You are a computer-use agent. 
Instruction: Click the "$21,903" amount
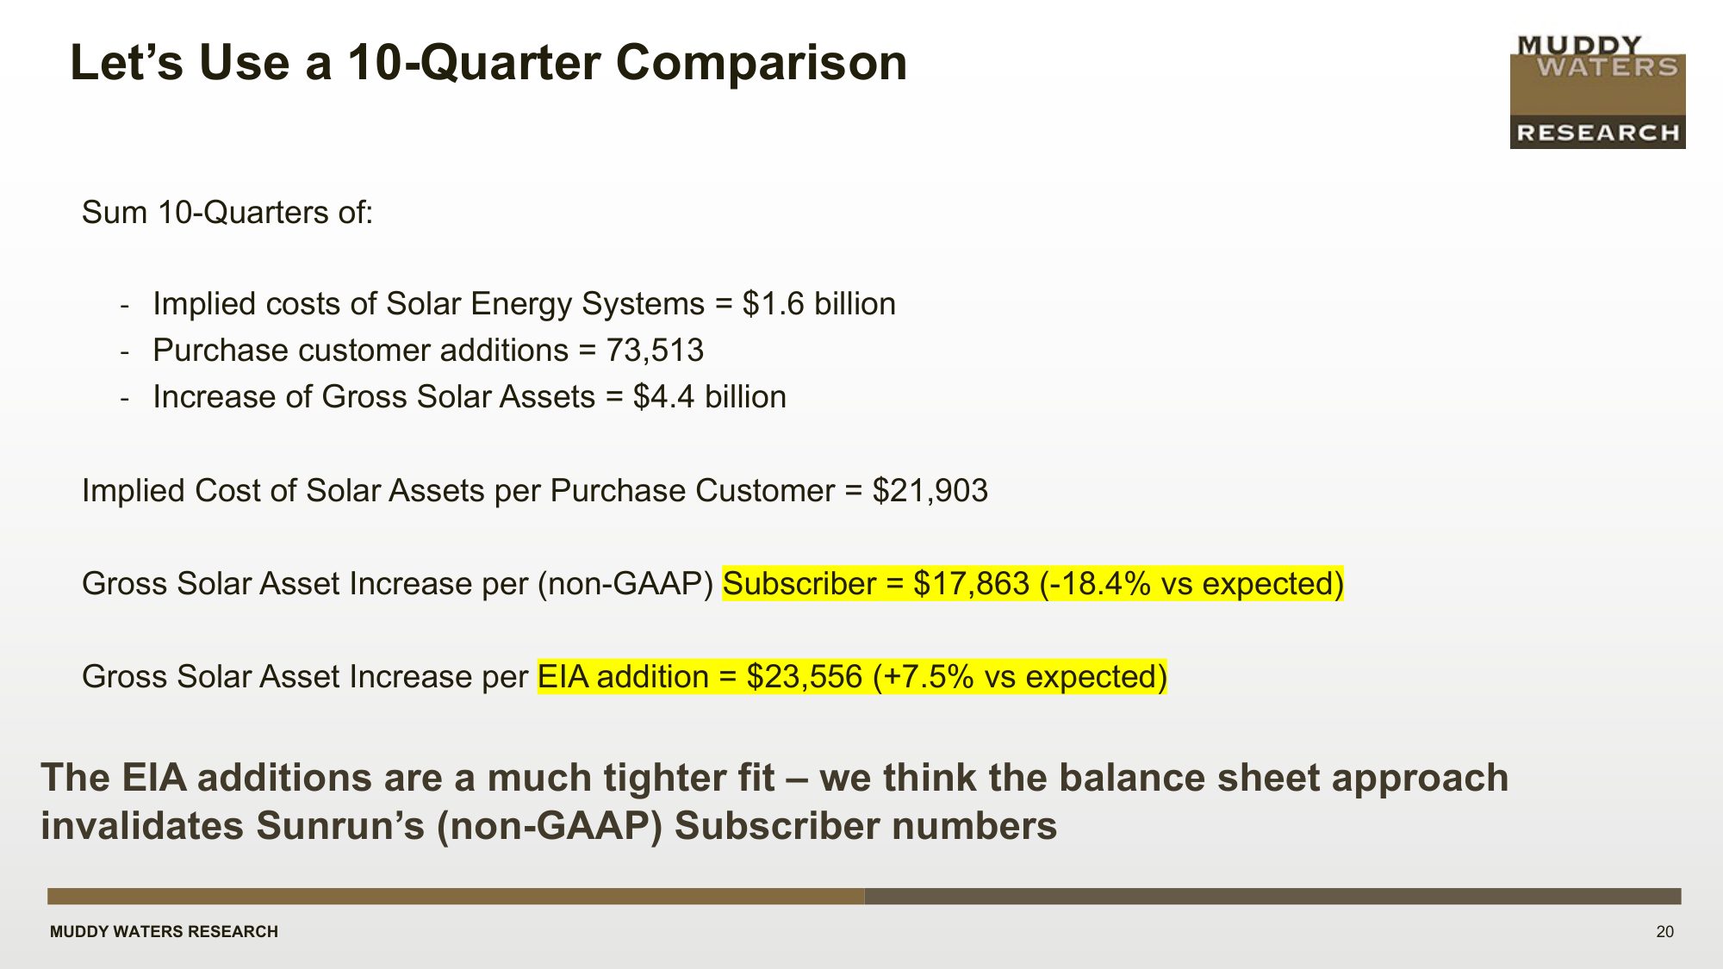(930, 491)
